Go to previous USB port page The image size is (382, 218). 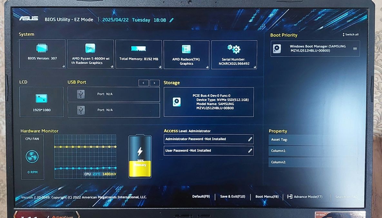pyautogui.click(x=143, y=83)
